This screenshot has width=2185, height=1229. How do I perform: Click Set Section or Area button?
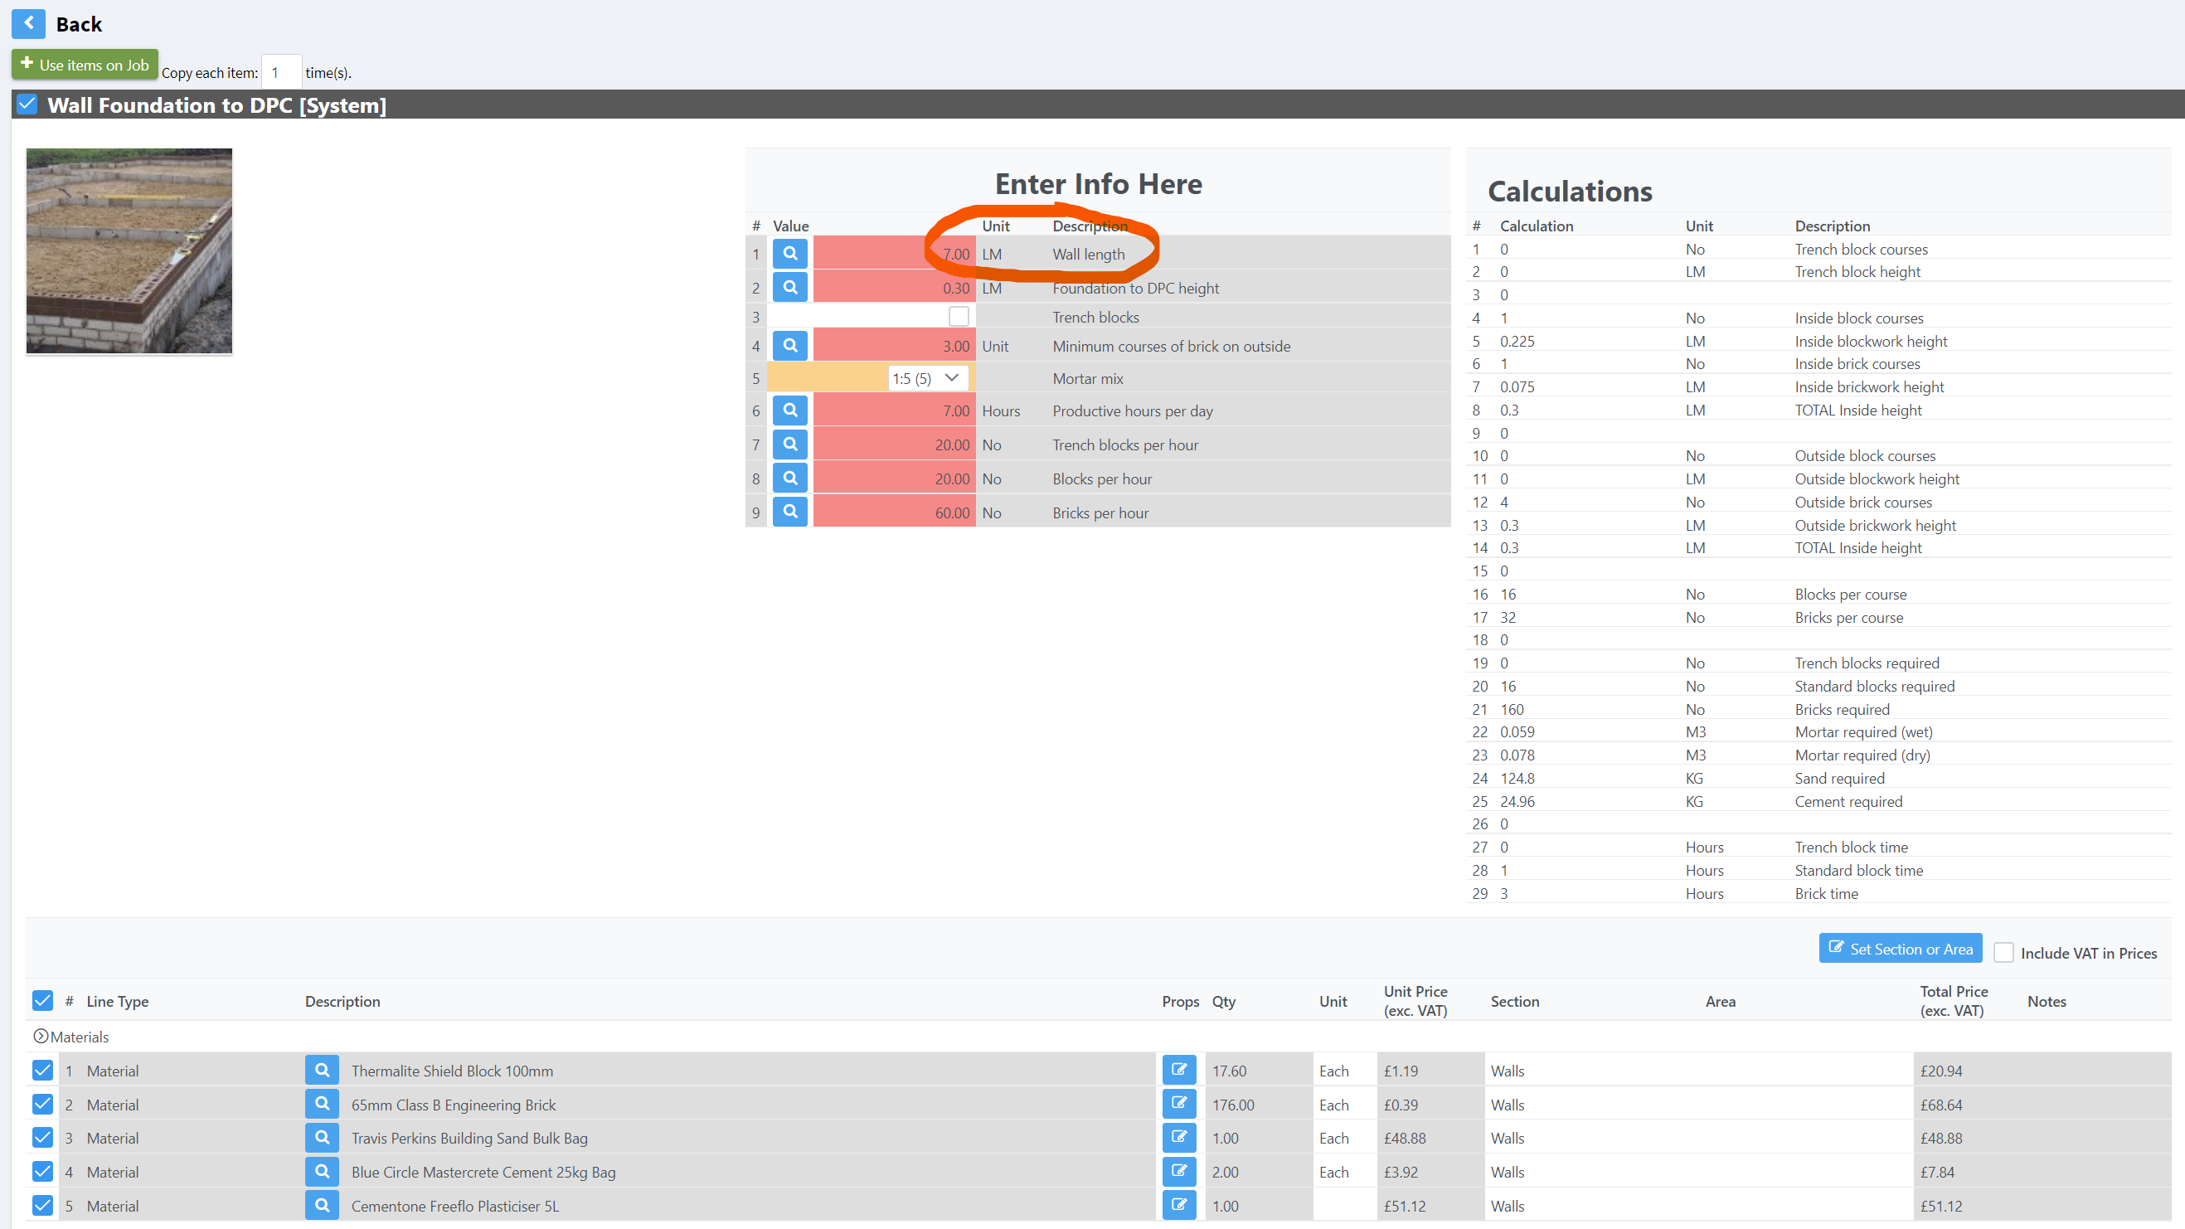point(1900,948)
